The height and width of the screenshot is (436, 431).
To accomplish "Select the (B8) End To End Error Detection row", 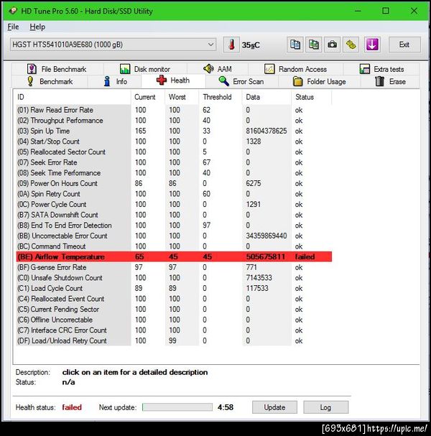I will pyautogui.click(x=174, y=226).
